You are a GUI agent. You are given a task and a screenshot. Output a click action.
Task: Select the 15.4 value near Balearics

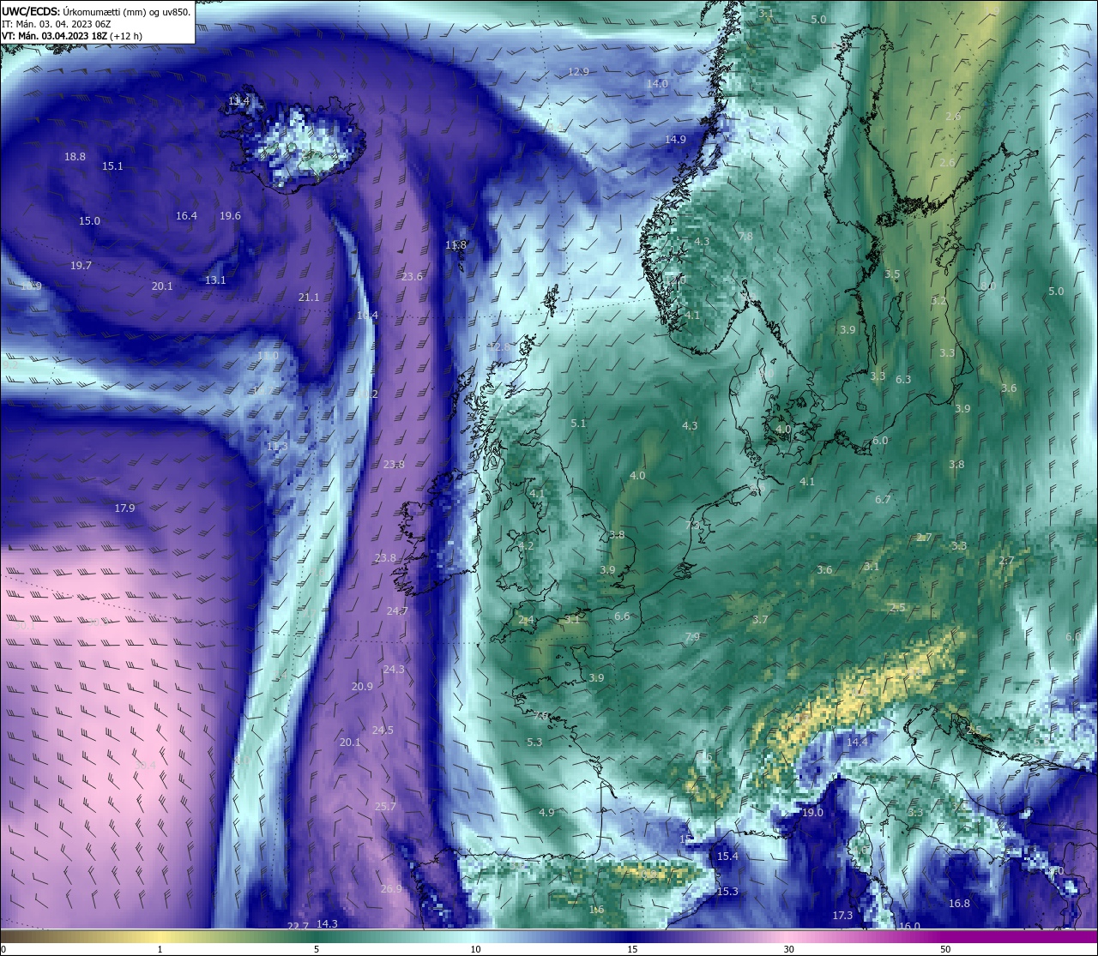coord(727,857)
